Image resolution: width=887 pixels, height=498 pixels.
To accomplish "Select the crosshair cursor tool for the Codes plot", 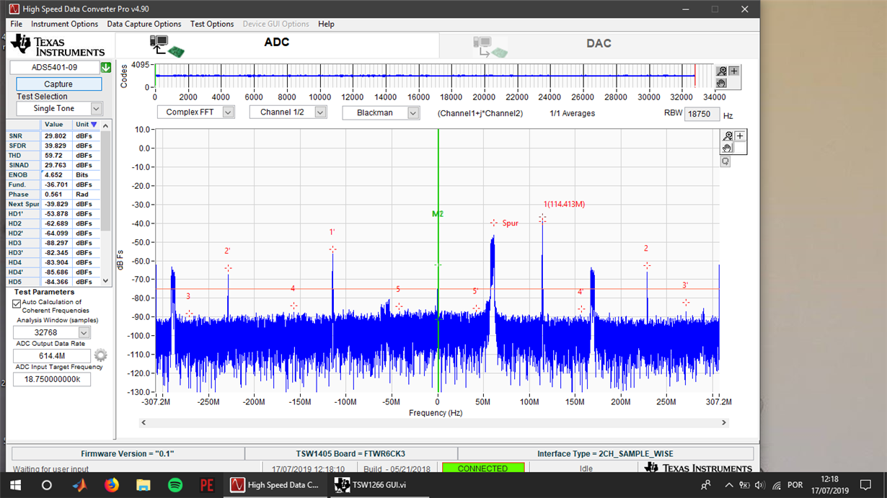I will pos(733,71).
